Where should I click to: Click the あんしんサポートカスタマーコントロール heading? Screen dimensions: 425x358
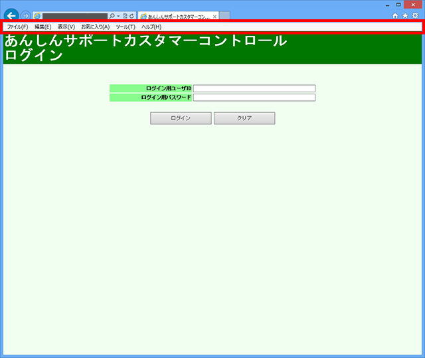[146, 41]
